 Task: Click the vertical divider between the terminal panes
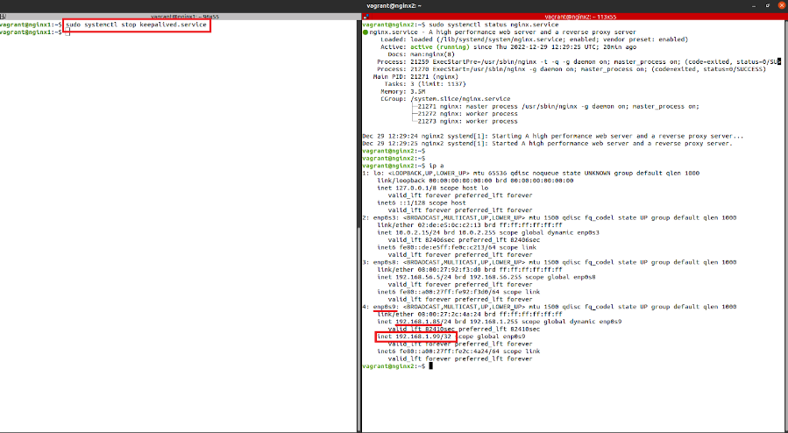pos(359,219)
